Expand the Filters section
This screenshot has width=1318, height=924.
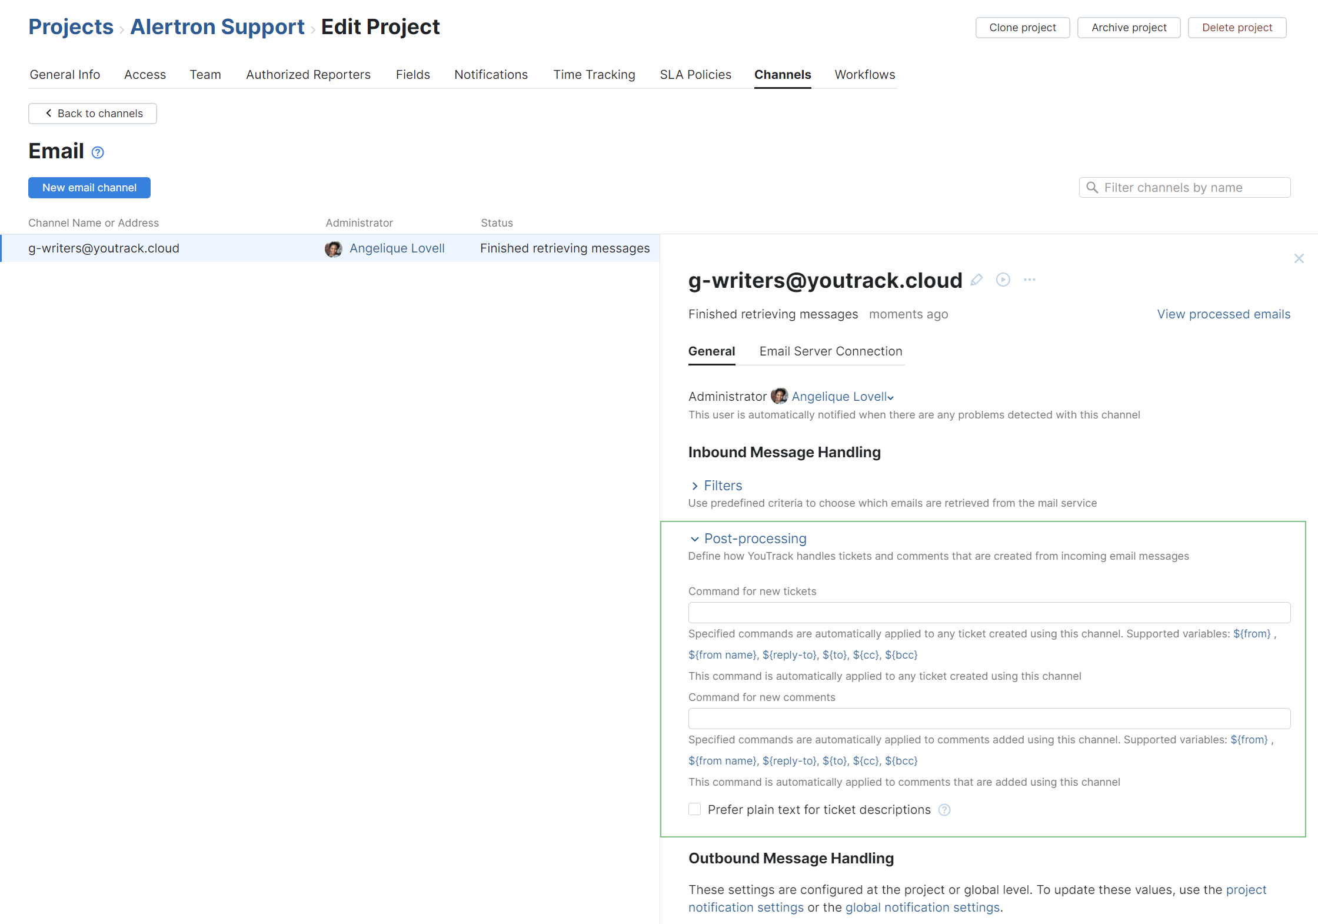point(723,486)
